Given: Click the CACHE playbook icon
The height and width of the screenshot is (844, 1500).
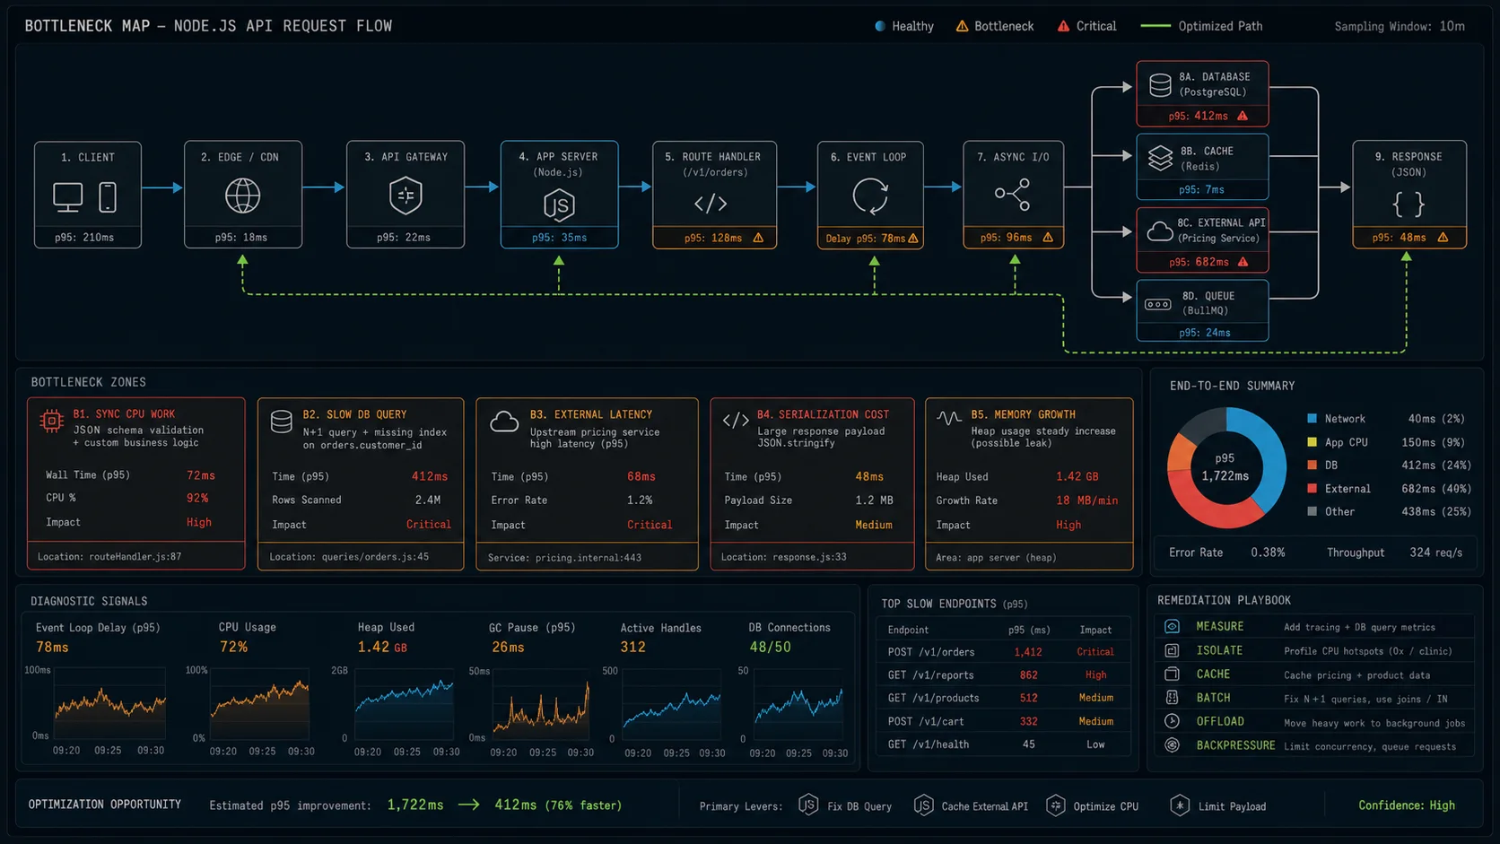Looking at the screenshot, I should 1172,674.
